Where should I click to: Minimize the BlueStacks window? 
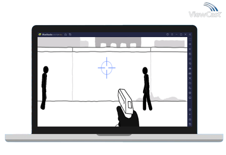click(176, 34)
